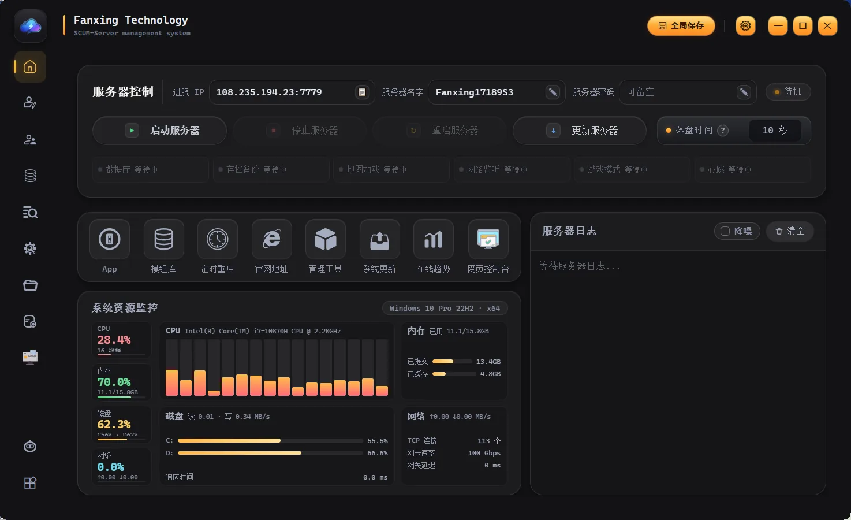Open the database sidebar icon
Screen dimensions: 851x520
(30, 176)
